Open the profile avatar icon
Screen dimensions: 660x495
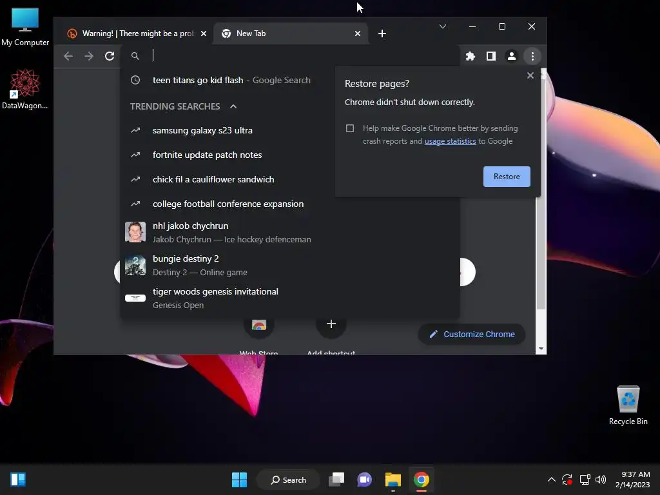coord(511,56)
